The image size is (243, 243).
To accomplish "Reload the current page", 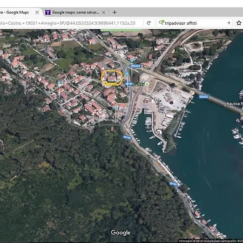I will pos(148,23).
